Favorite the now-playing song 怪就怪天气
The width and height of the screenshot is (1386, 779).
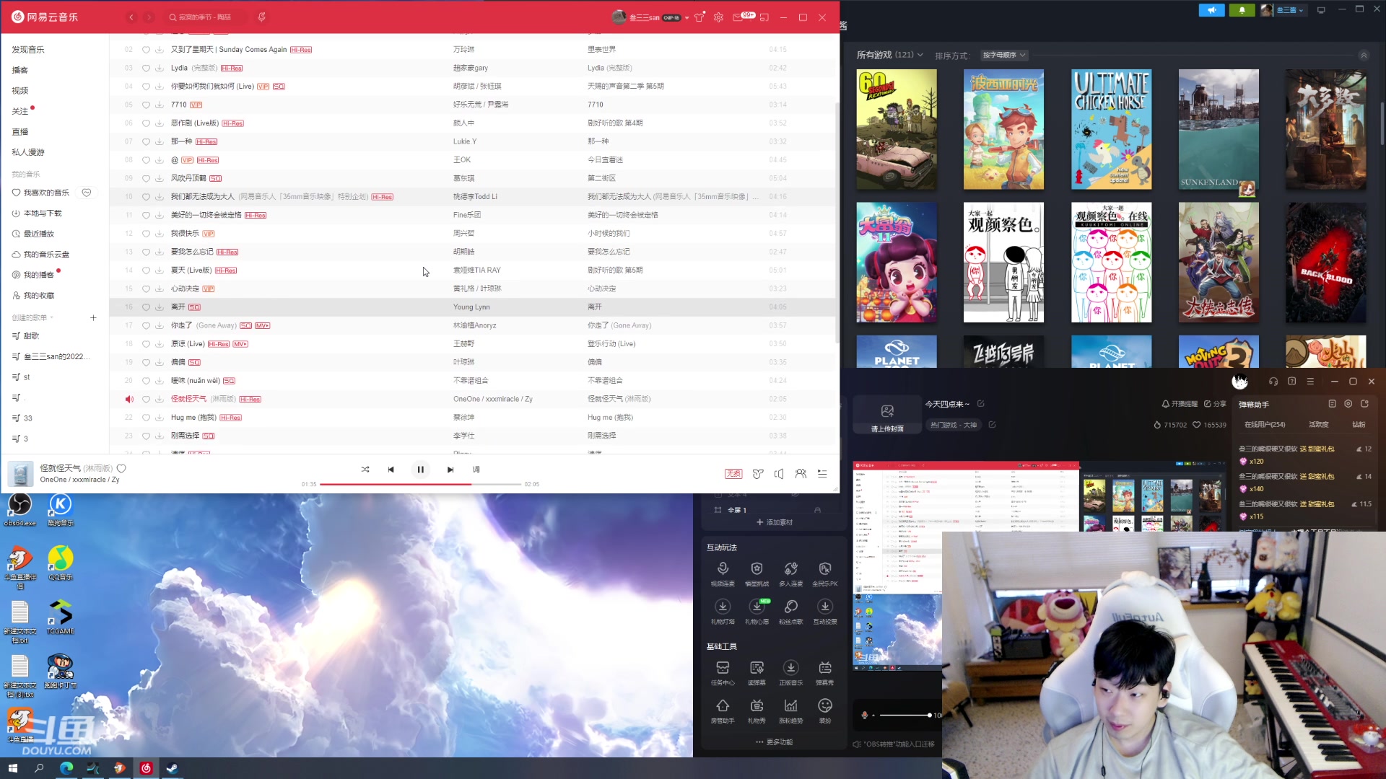121,469
